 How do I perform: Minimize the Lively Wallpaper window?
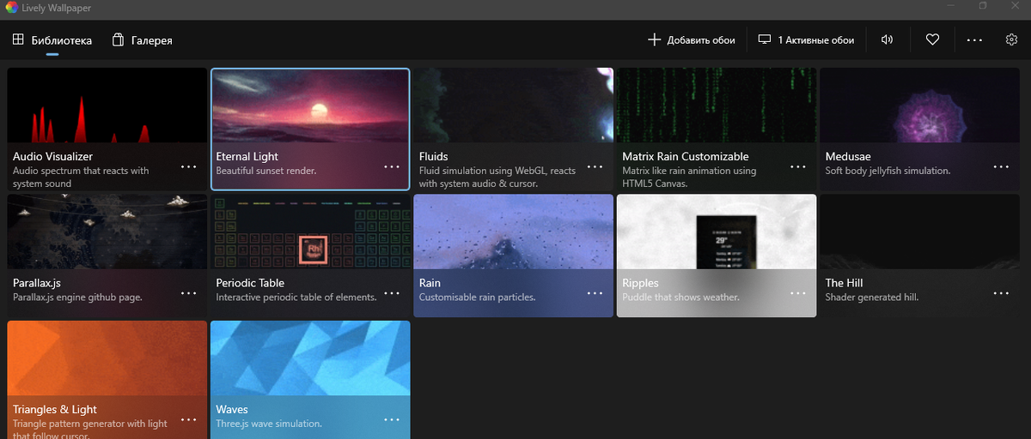tap(951, 7)
